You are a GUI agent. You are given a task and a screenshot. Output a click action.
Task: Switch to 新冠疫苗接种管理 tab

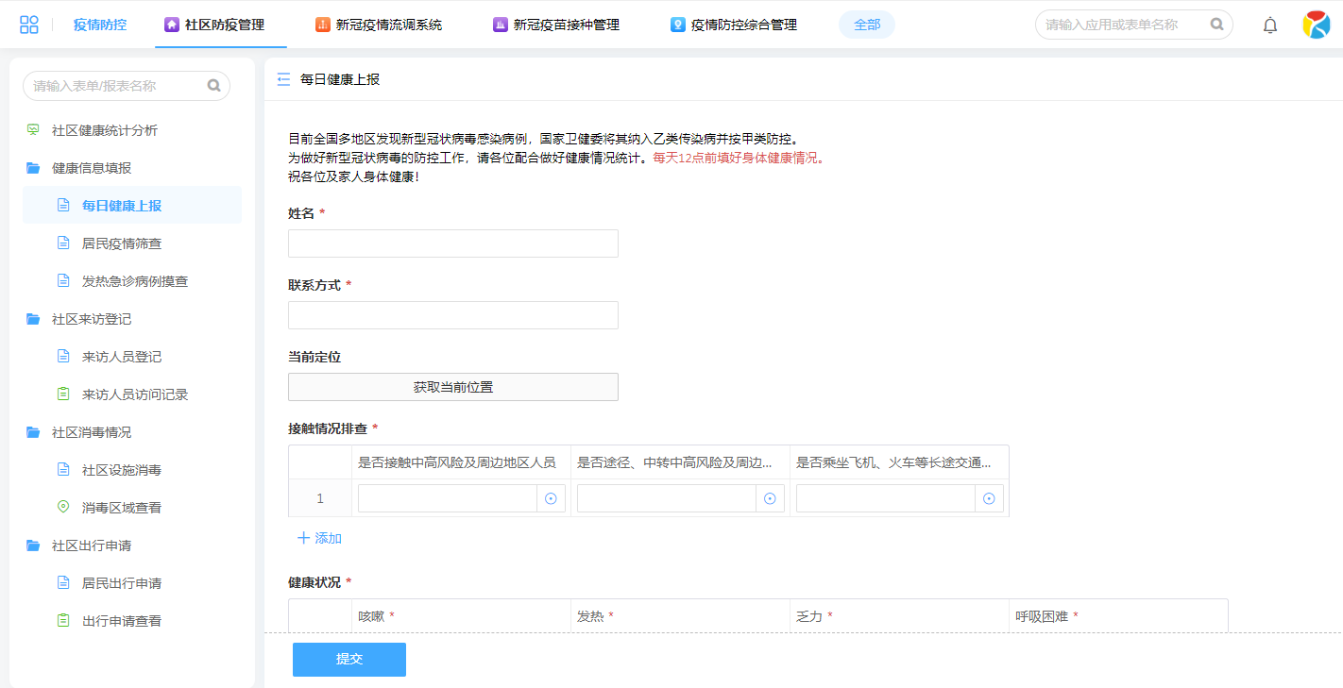click(556, 25)
